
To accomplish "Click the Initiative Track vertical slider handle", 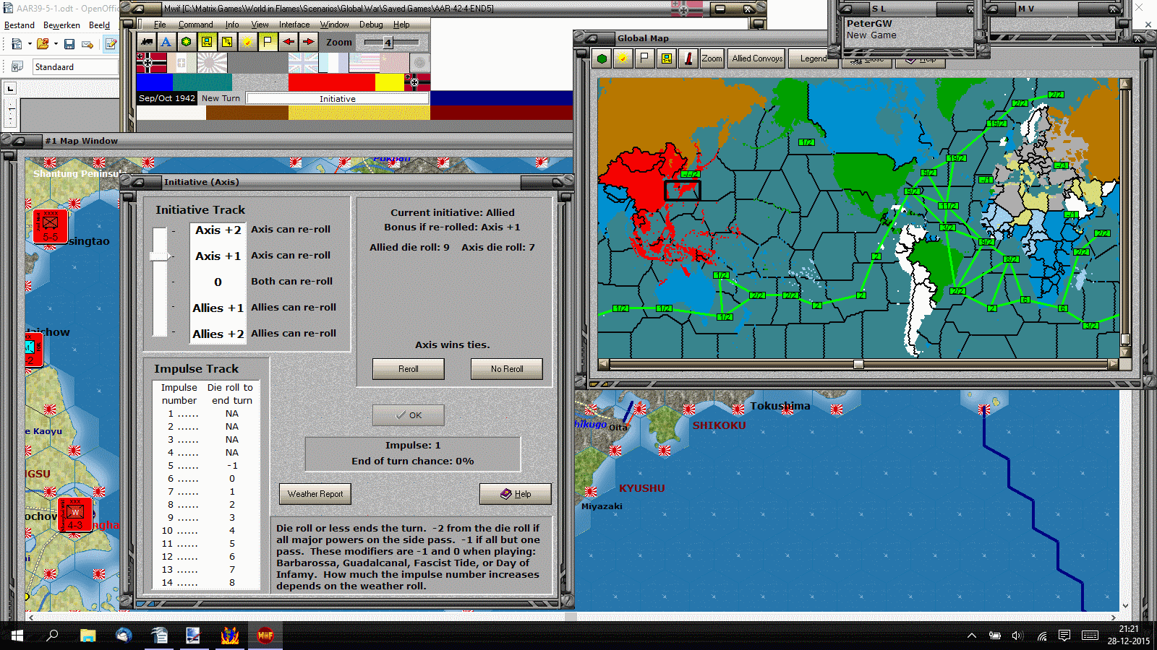I will pyautogui.click(x=160, y=256).
